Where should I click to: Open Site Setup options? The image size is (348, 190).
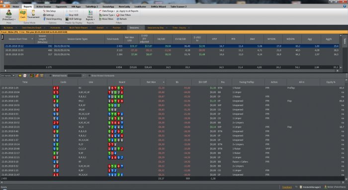(49, 11)
